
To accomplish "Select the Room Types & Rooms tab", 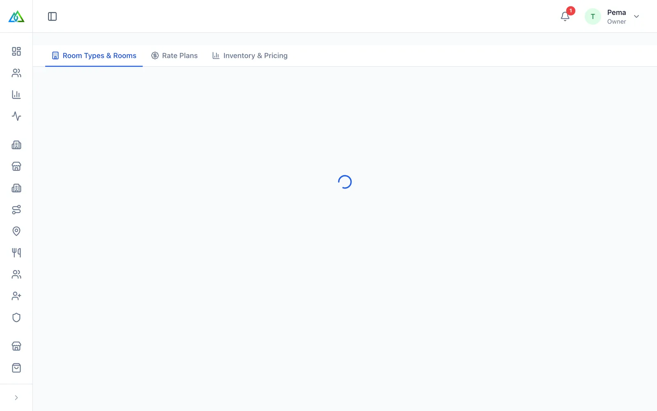I will click(94, 55).
